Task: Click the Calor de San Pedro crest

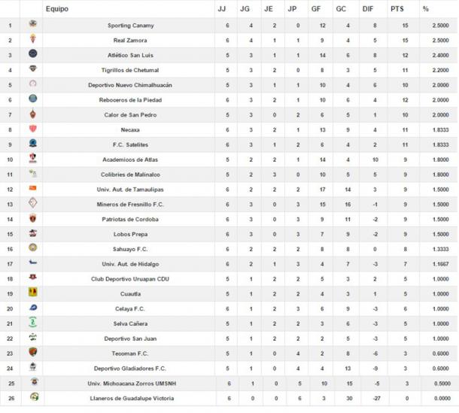Action: tap(32, 114)
